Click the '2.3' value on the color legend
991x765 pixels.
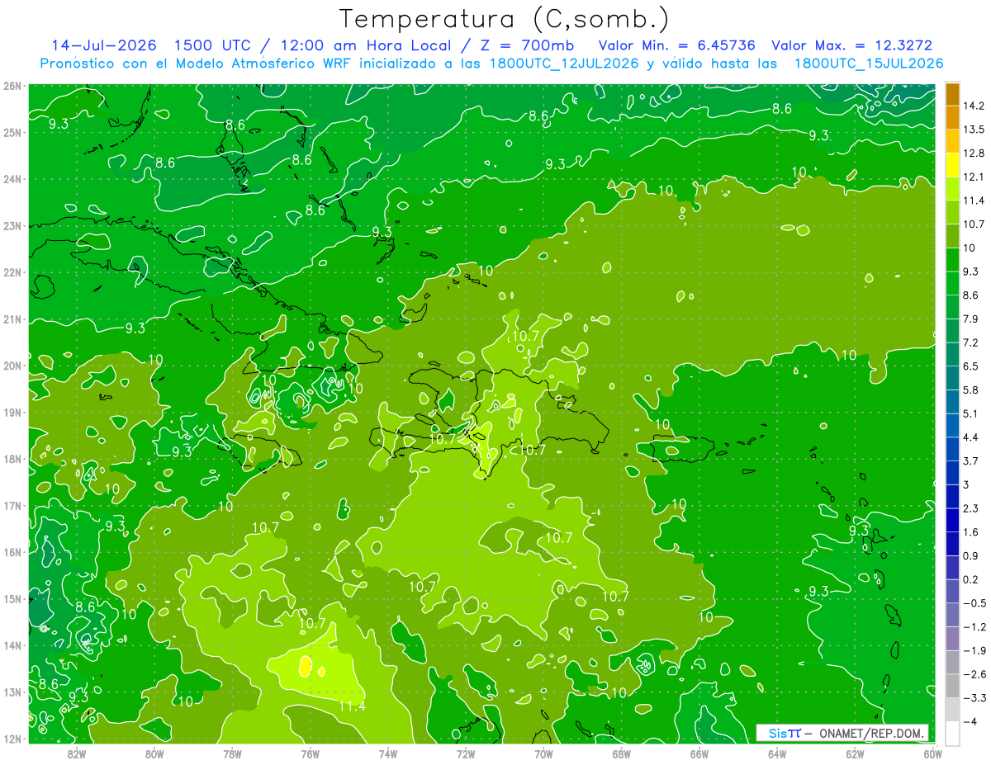971,508
